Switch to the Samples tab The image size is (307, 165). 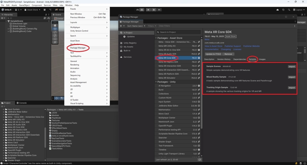pyautogui.click(x=253, y=59)
